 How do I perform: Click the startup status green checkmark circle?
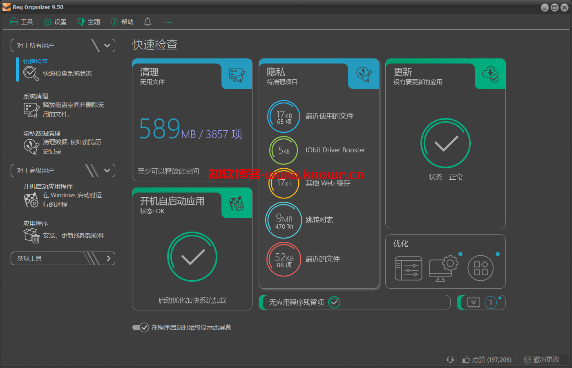(x=192, y=256)
